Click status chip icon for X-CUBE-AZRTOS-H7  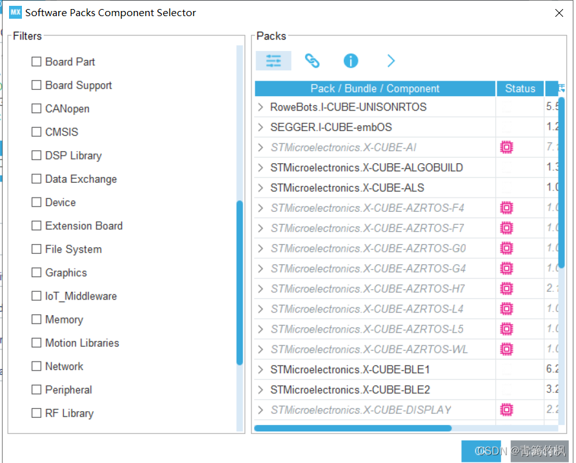point(506,289)
